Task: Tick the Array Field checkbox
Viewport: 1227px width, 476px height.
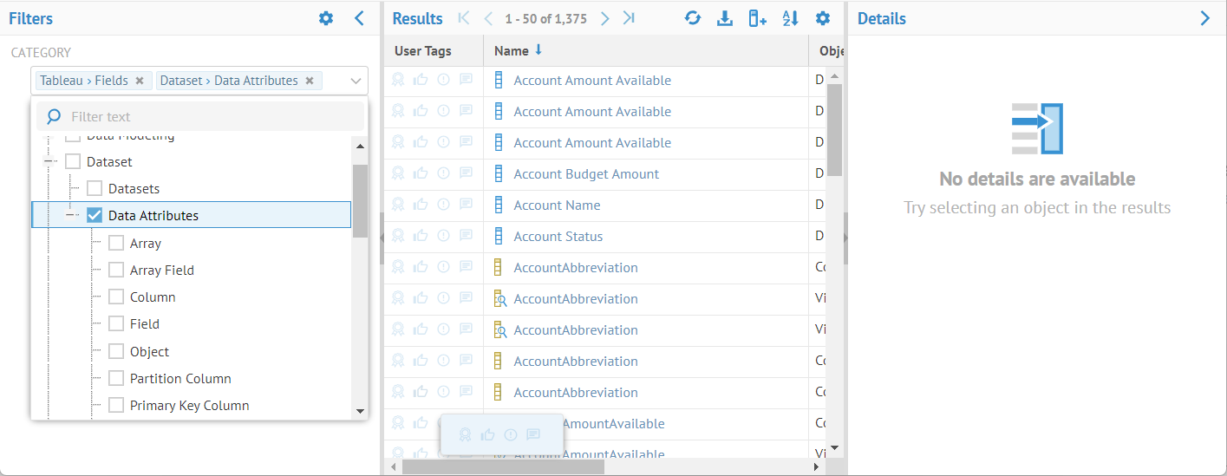Action: pos(116,270)
